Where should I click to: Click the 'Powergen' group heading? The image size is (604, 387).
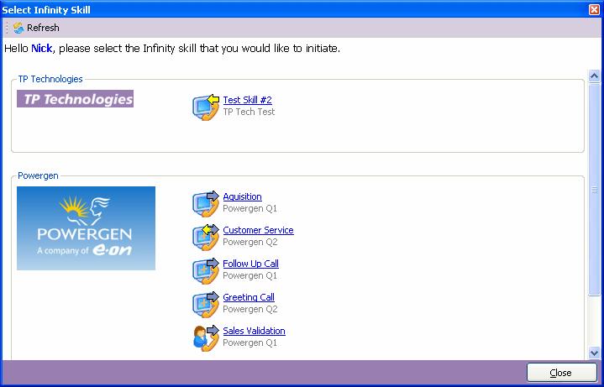38,175
